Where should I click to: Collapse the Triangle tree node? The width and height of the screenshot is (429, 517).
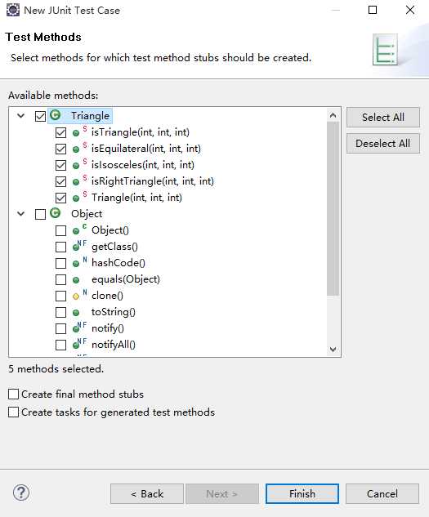20,116
